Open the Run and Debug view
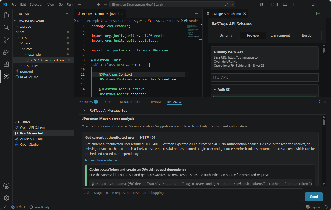This screenshot has height=210, width=331. coord(6,52)
